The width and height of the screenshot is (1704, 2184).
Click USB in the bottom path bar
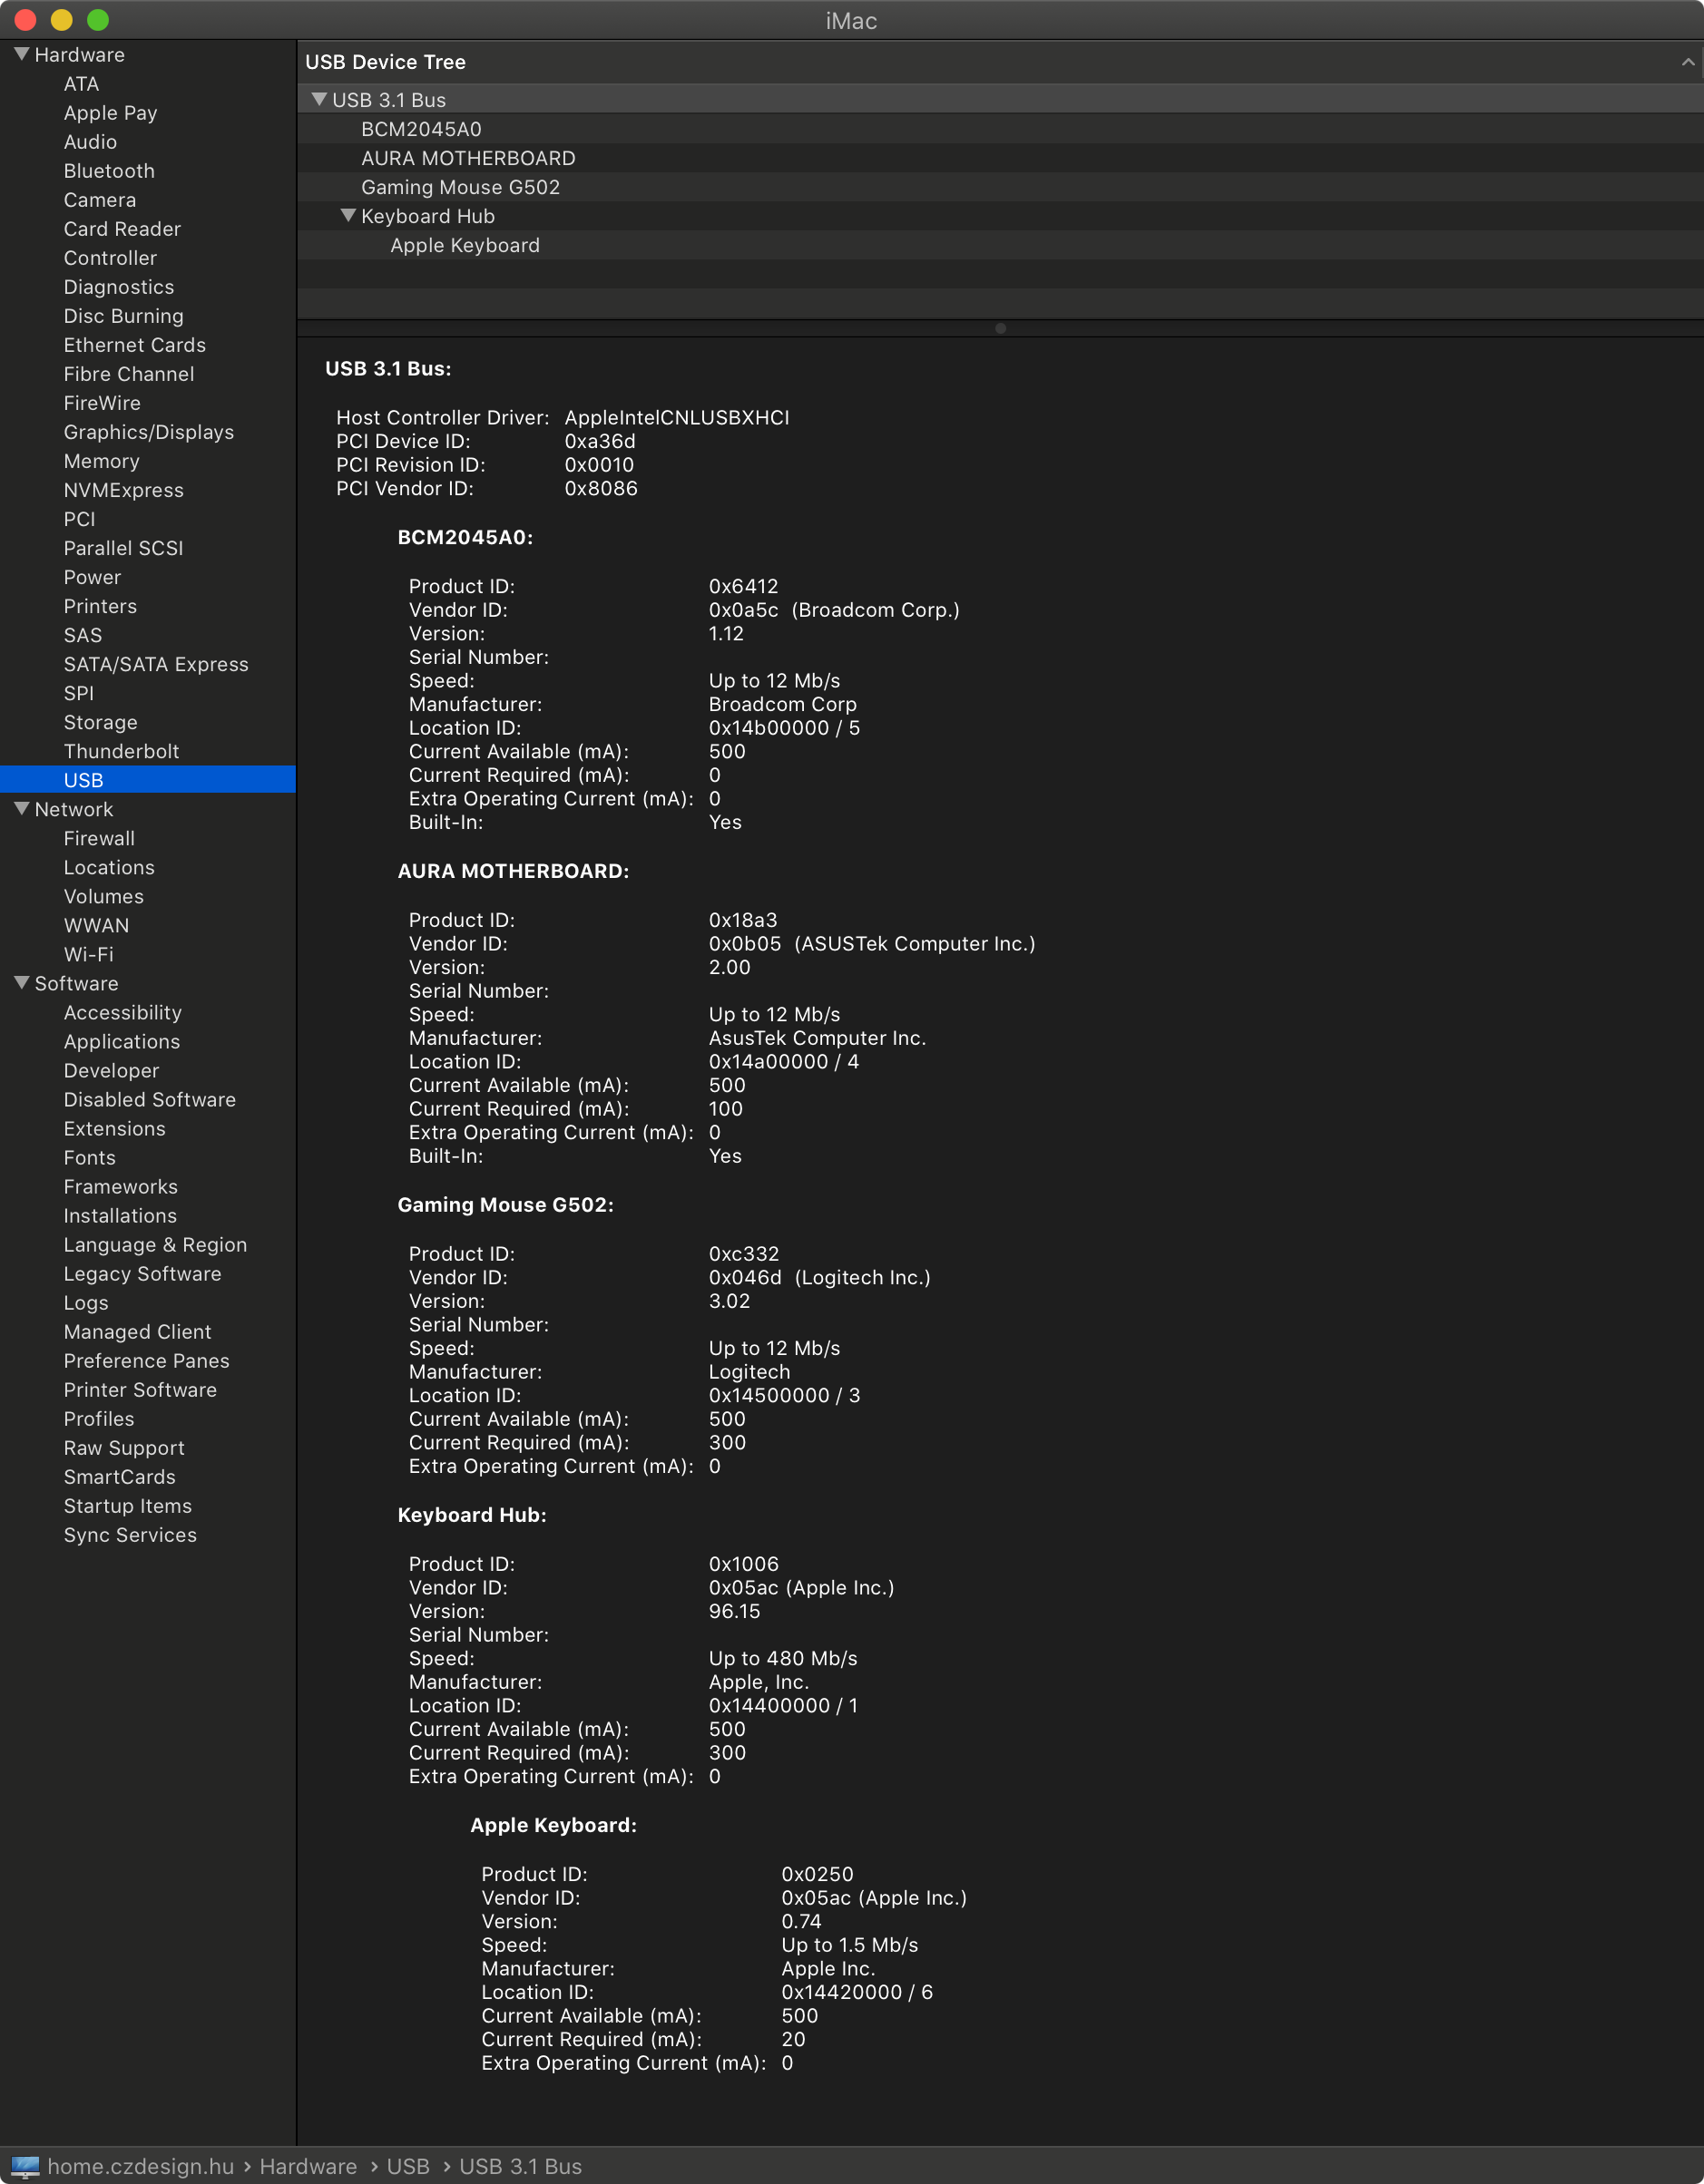click(408, 2166)
